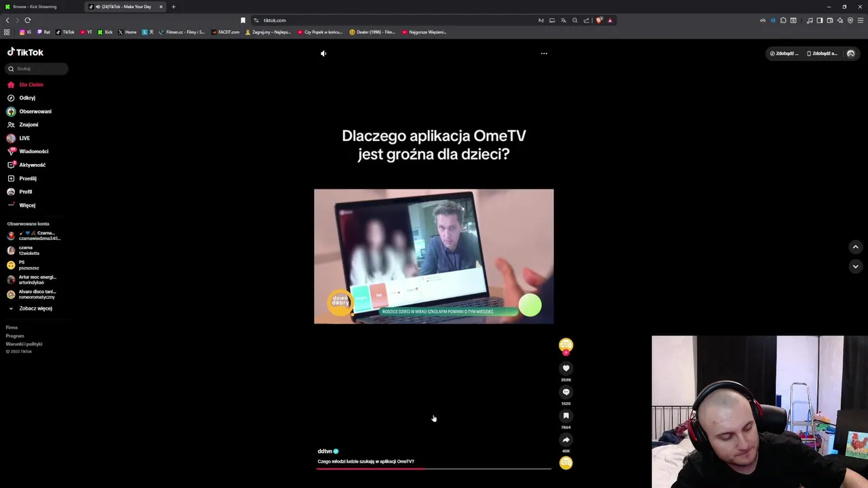Click the ddtvn username below video
Viewport: 868px width, 488px height.
click(x=325, y=451)
